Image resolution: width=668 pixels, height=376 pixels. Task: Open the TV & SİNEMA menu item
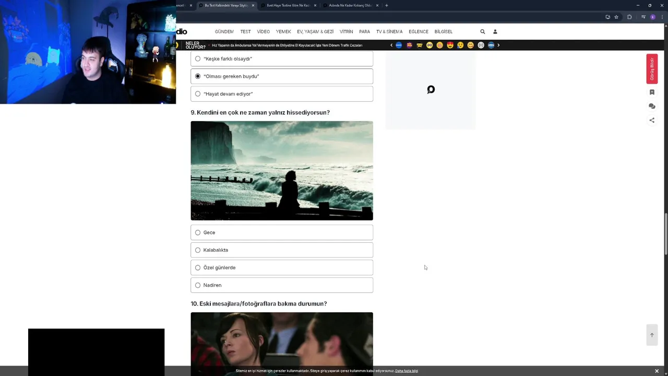coord(389,32)
